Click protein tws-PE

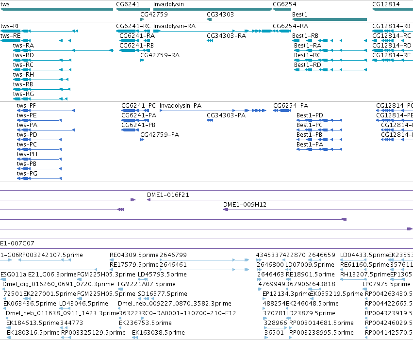[27, 115]
